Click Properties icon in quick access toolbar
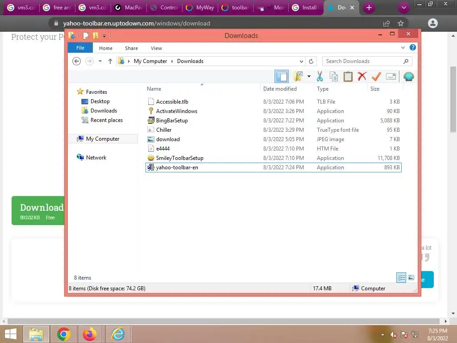457x343 pixels. 86,36
